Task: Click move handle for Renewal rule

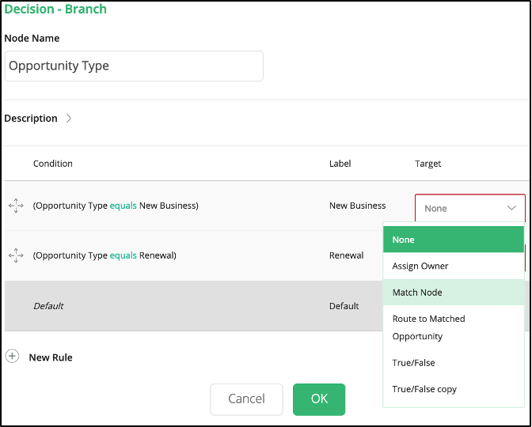Action: click(16, 255)
